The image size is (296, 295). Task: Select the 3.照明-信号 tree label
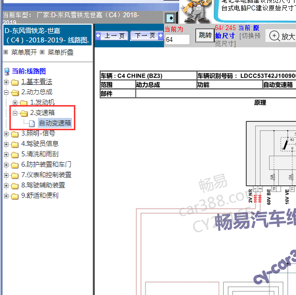click(38, 133)
